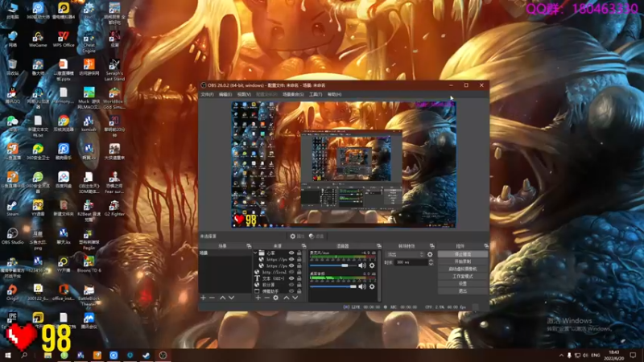Add a new source with plus button

[x=258, y=298]
